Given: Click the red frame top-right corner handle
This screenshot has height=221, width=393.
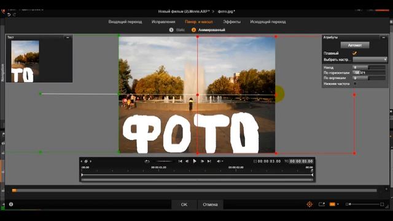Looking at the screenshot, I should pos(276,37).
